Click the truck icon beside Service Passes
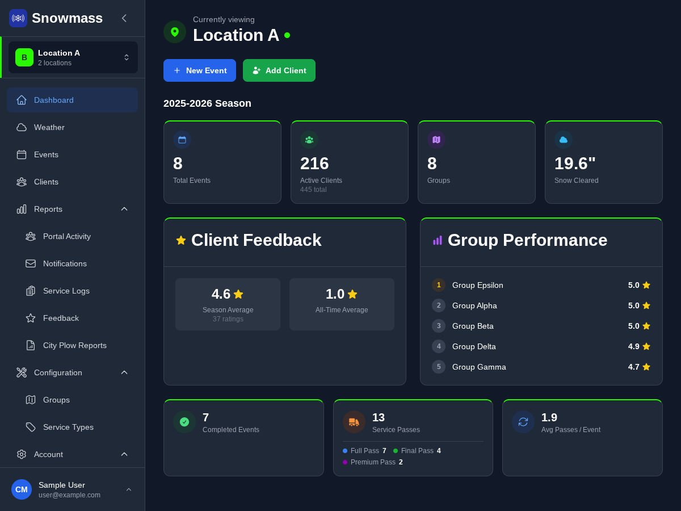This screenshot has height=511, width=681. [x=354, y=422]
